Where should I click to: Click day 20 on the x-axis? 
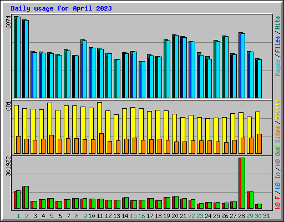coord(175,216)
